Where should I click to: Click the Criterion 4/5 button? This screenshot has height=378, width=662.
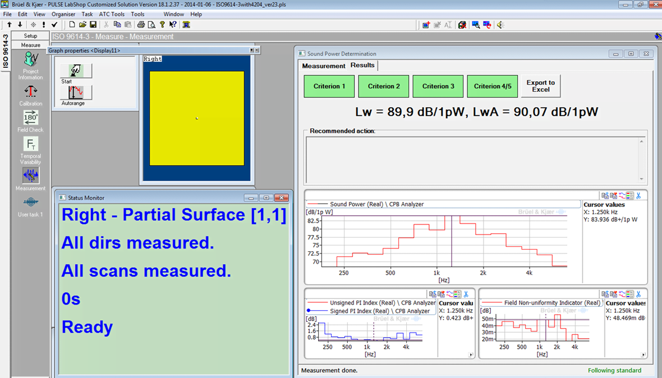tap(493, 86)
